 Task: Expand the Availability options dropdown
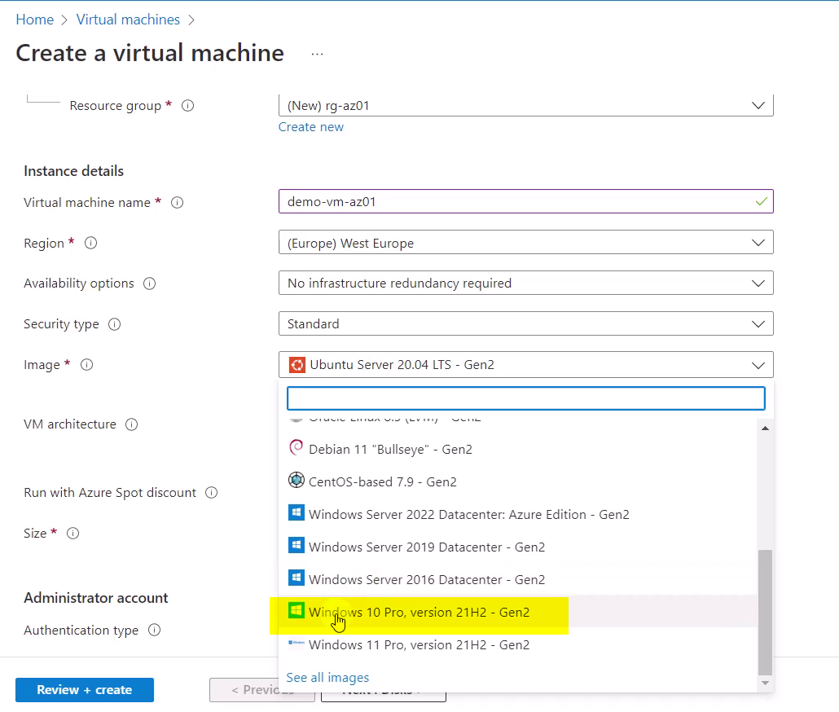[526, 283]
